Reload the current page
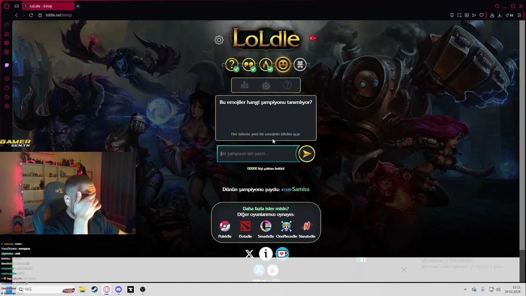This screenshot has height=296, width=526. point(31,15)
